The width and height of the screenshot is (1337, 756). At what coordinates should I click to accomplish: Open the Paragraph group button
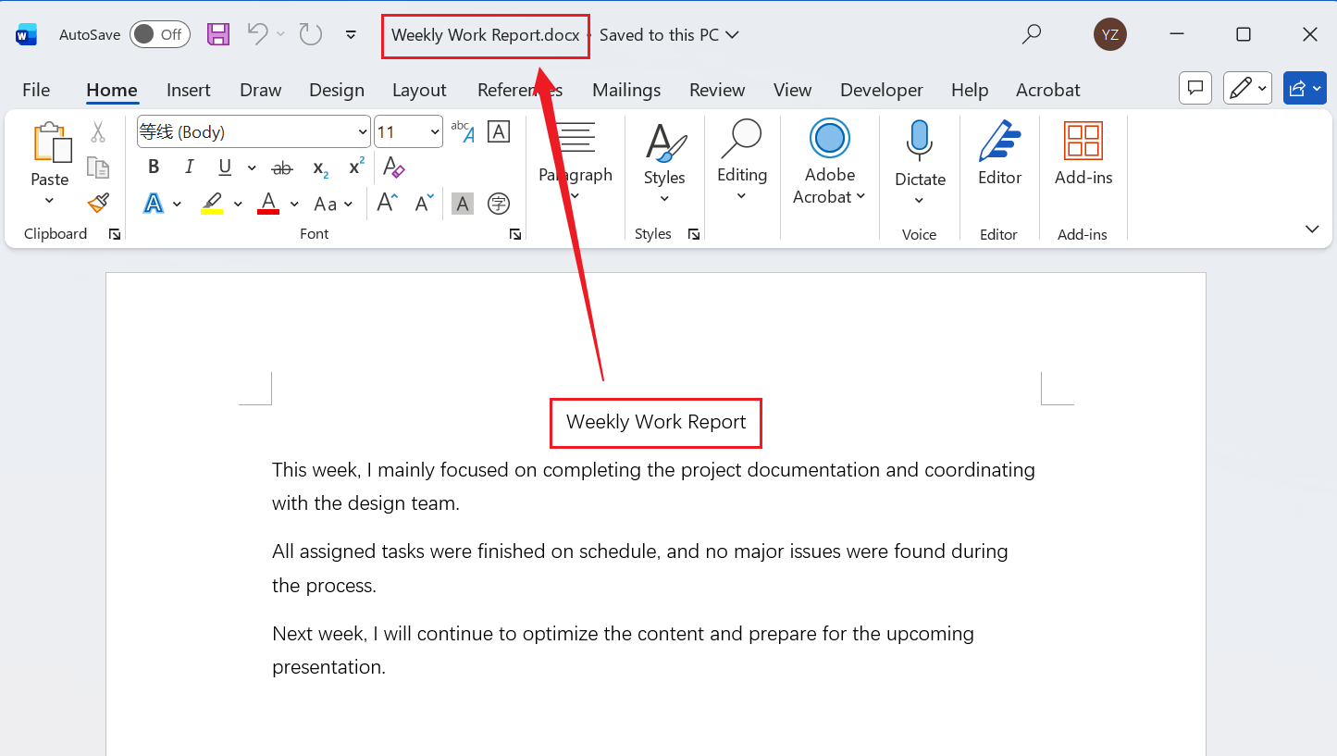point(576,161)
